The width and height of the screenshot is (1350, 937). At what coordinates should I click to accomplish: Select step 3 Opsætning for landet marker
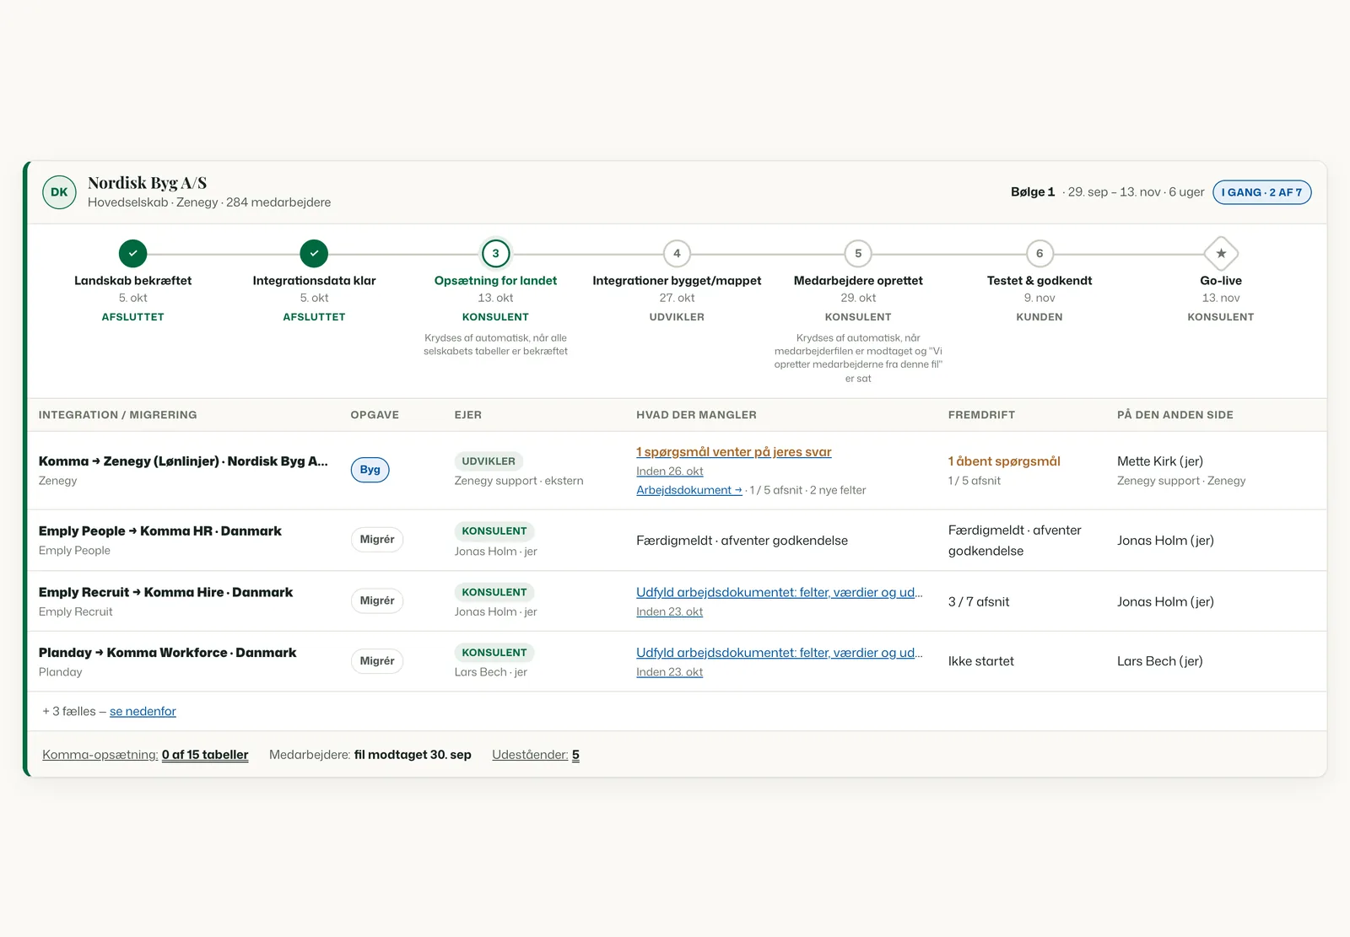[x=495, y=253]
